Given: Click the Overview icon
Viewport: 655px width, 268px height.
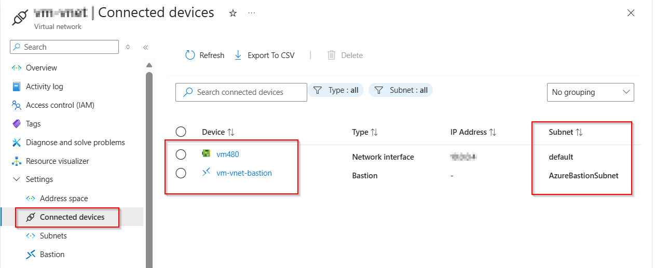Looking at the screenshot, I should 16,68.
